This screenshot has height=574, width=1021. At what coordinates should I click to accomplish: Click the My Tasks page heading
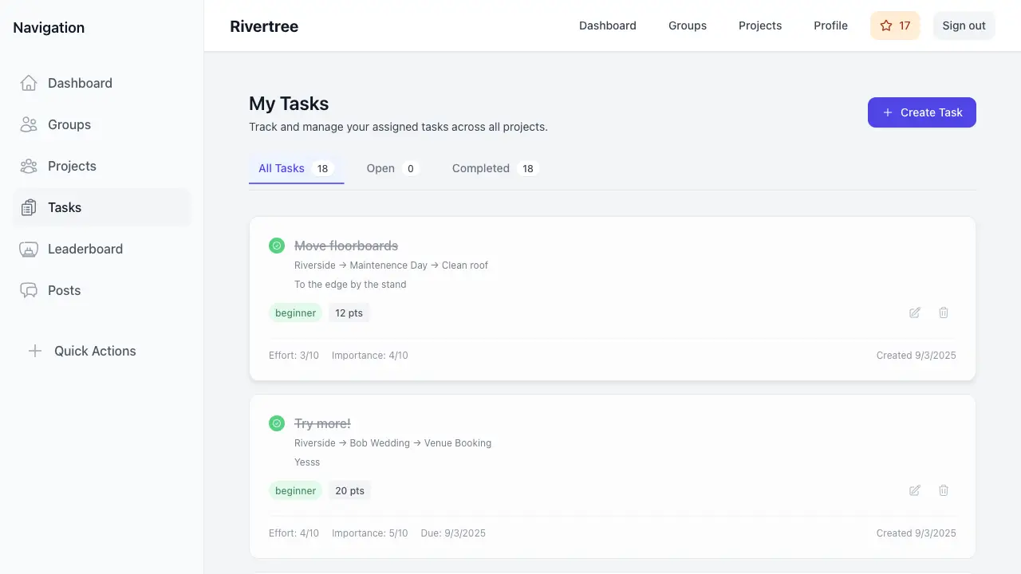(289, 104)
